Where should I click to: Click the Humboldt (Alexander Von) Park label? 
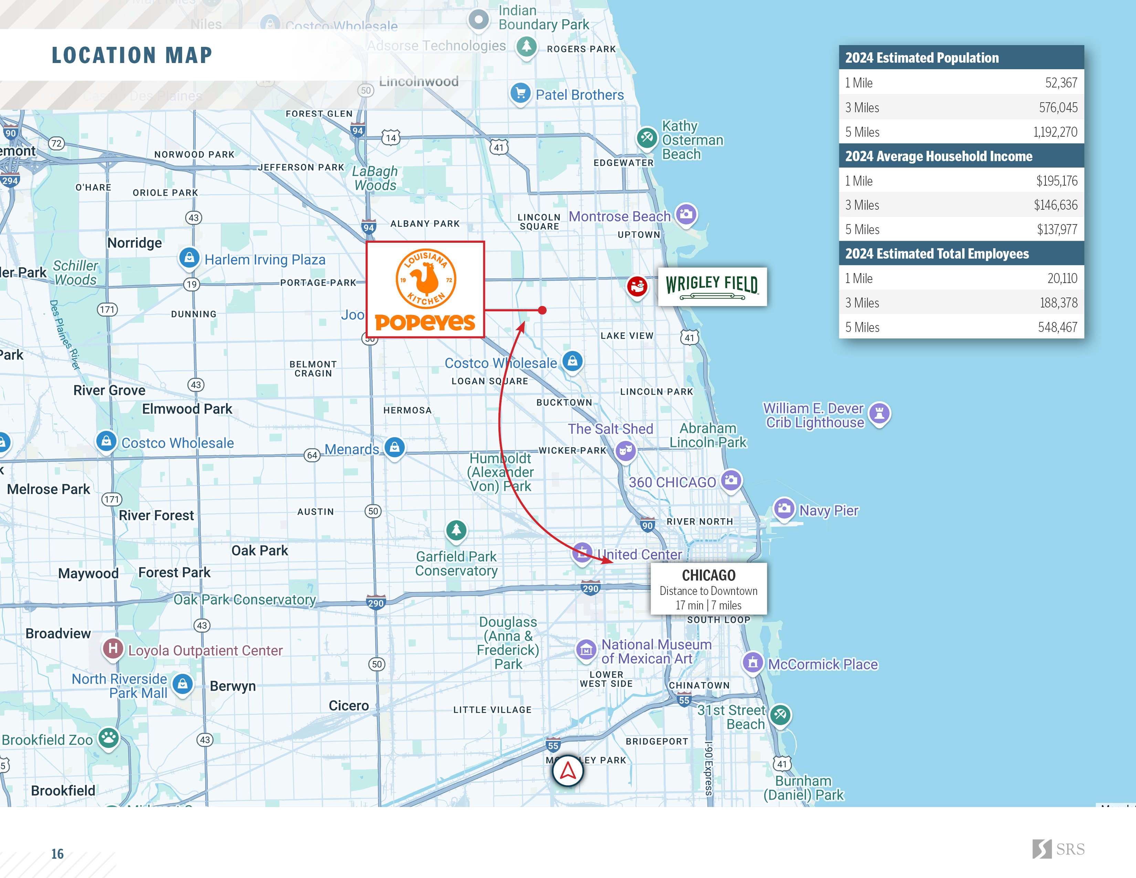(501, 472)
